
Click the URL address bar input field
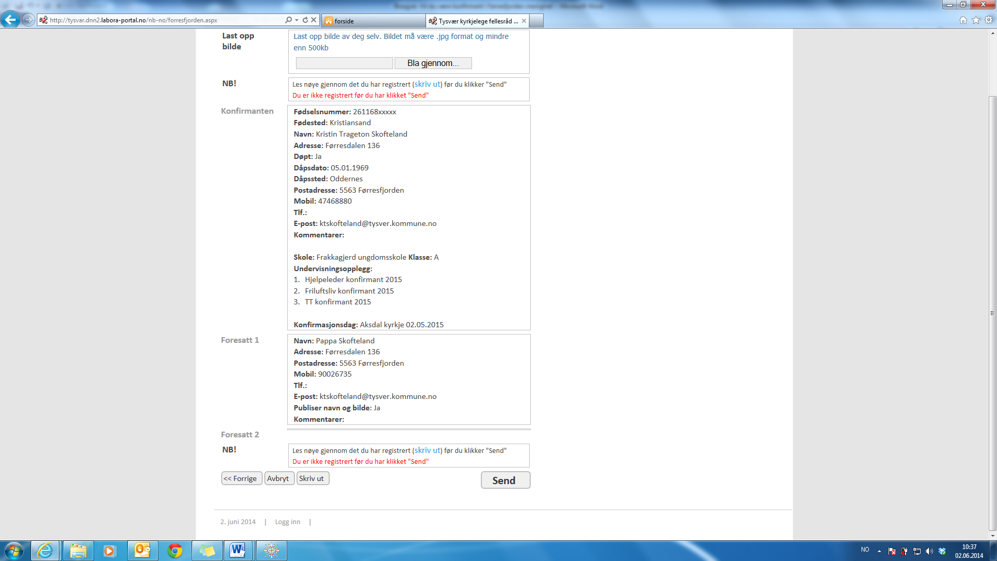tap(165, 20)
